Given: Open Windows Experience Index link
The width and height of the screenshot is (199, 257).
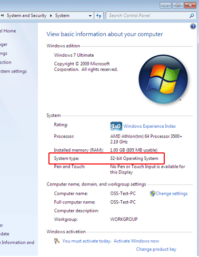Looking at the screenshot, I should 150,126.
